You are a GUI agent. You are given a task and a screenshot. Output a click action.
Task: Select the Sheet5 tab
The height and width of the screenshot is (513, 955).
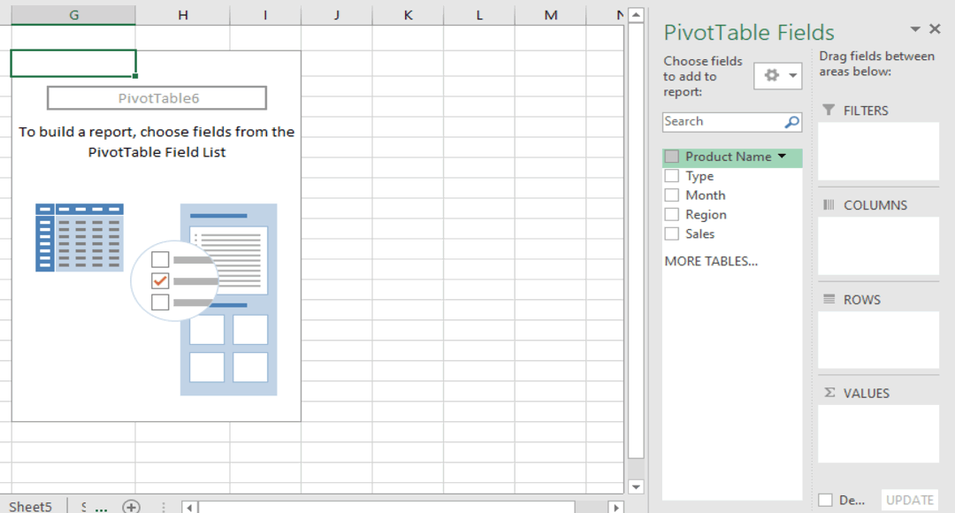(x=30, y=507)
